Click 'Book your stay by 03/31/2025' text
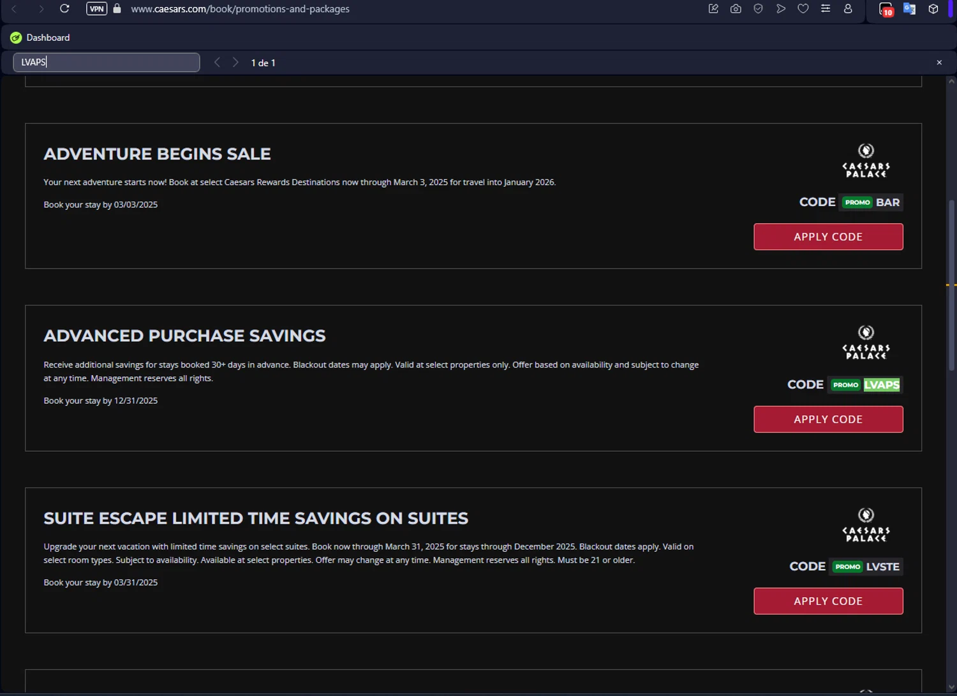This screenshot has width=957, height=696. (100, 582)
